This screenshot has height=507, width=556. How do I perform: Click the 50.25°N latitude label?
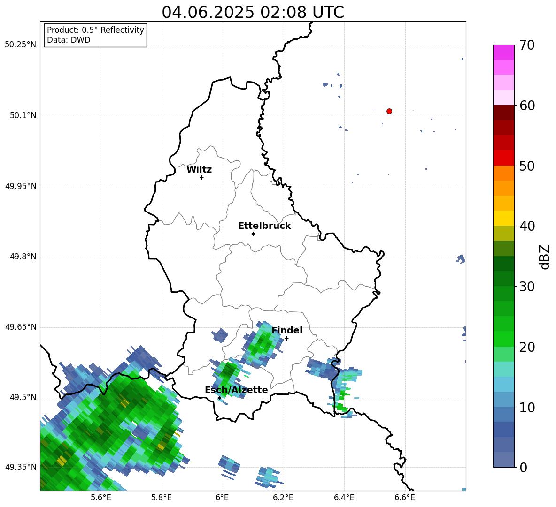[x=21, y=45]
